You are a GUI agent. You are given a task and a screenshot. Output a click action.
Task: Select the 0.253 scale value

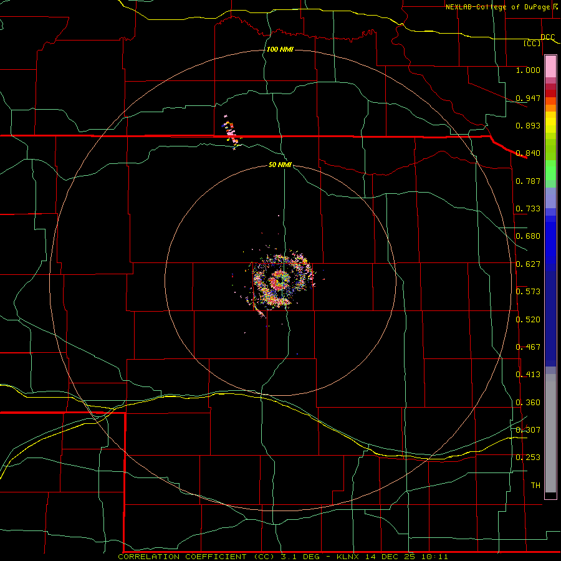click(x=528, y=458)
